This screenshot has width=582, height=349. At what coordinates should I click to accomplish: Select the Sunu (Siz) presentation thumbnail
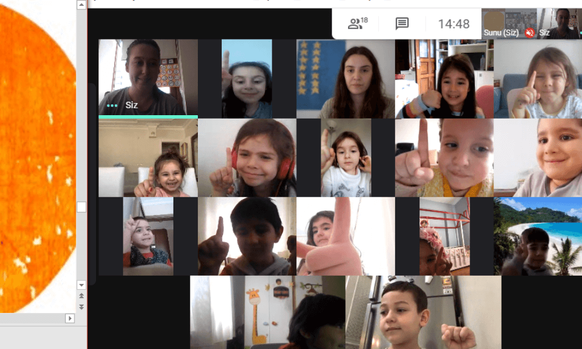coord(509,23)
